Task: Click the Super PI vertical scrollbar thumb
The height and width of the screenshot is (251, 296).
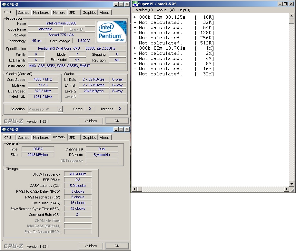Action: pyautogui.click(x=291, y=21)
